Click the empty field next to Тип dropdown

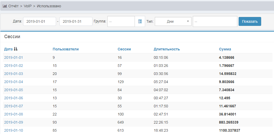[215, 21]
